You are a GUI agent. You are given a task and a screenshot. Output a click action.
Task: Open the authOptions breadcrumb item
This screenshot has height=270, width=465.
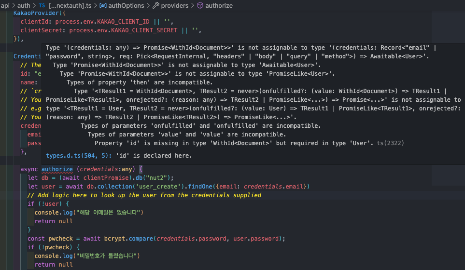click(126, 5)
